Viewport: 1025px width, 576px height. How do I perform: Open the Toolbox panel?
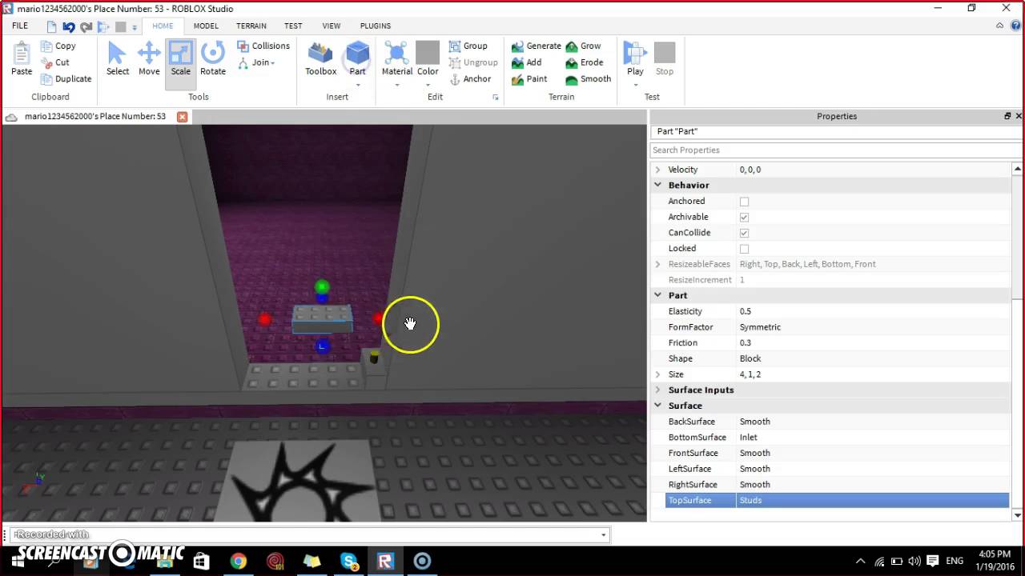pyautogui.click(x=320, y=59)
